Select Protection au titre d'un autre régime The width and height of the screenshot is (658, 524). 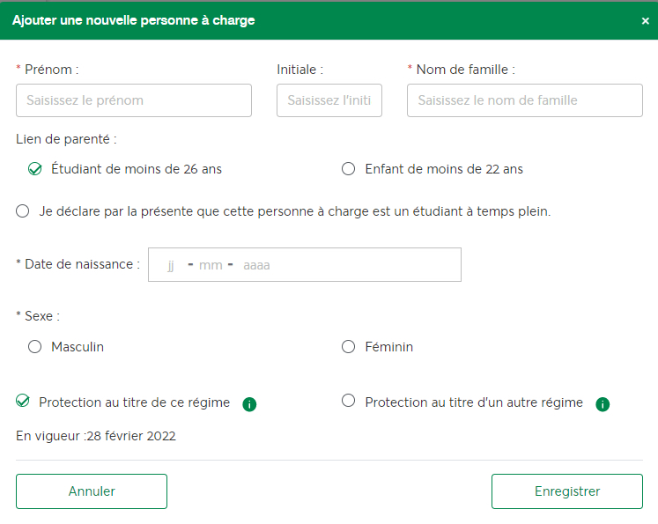(x=348, y=401)
